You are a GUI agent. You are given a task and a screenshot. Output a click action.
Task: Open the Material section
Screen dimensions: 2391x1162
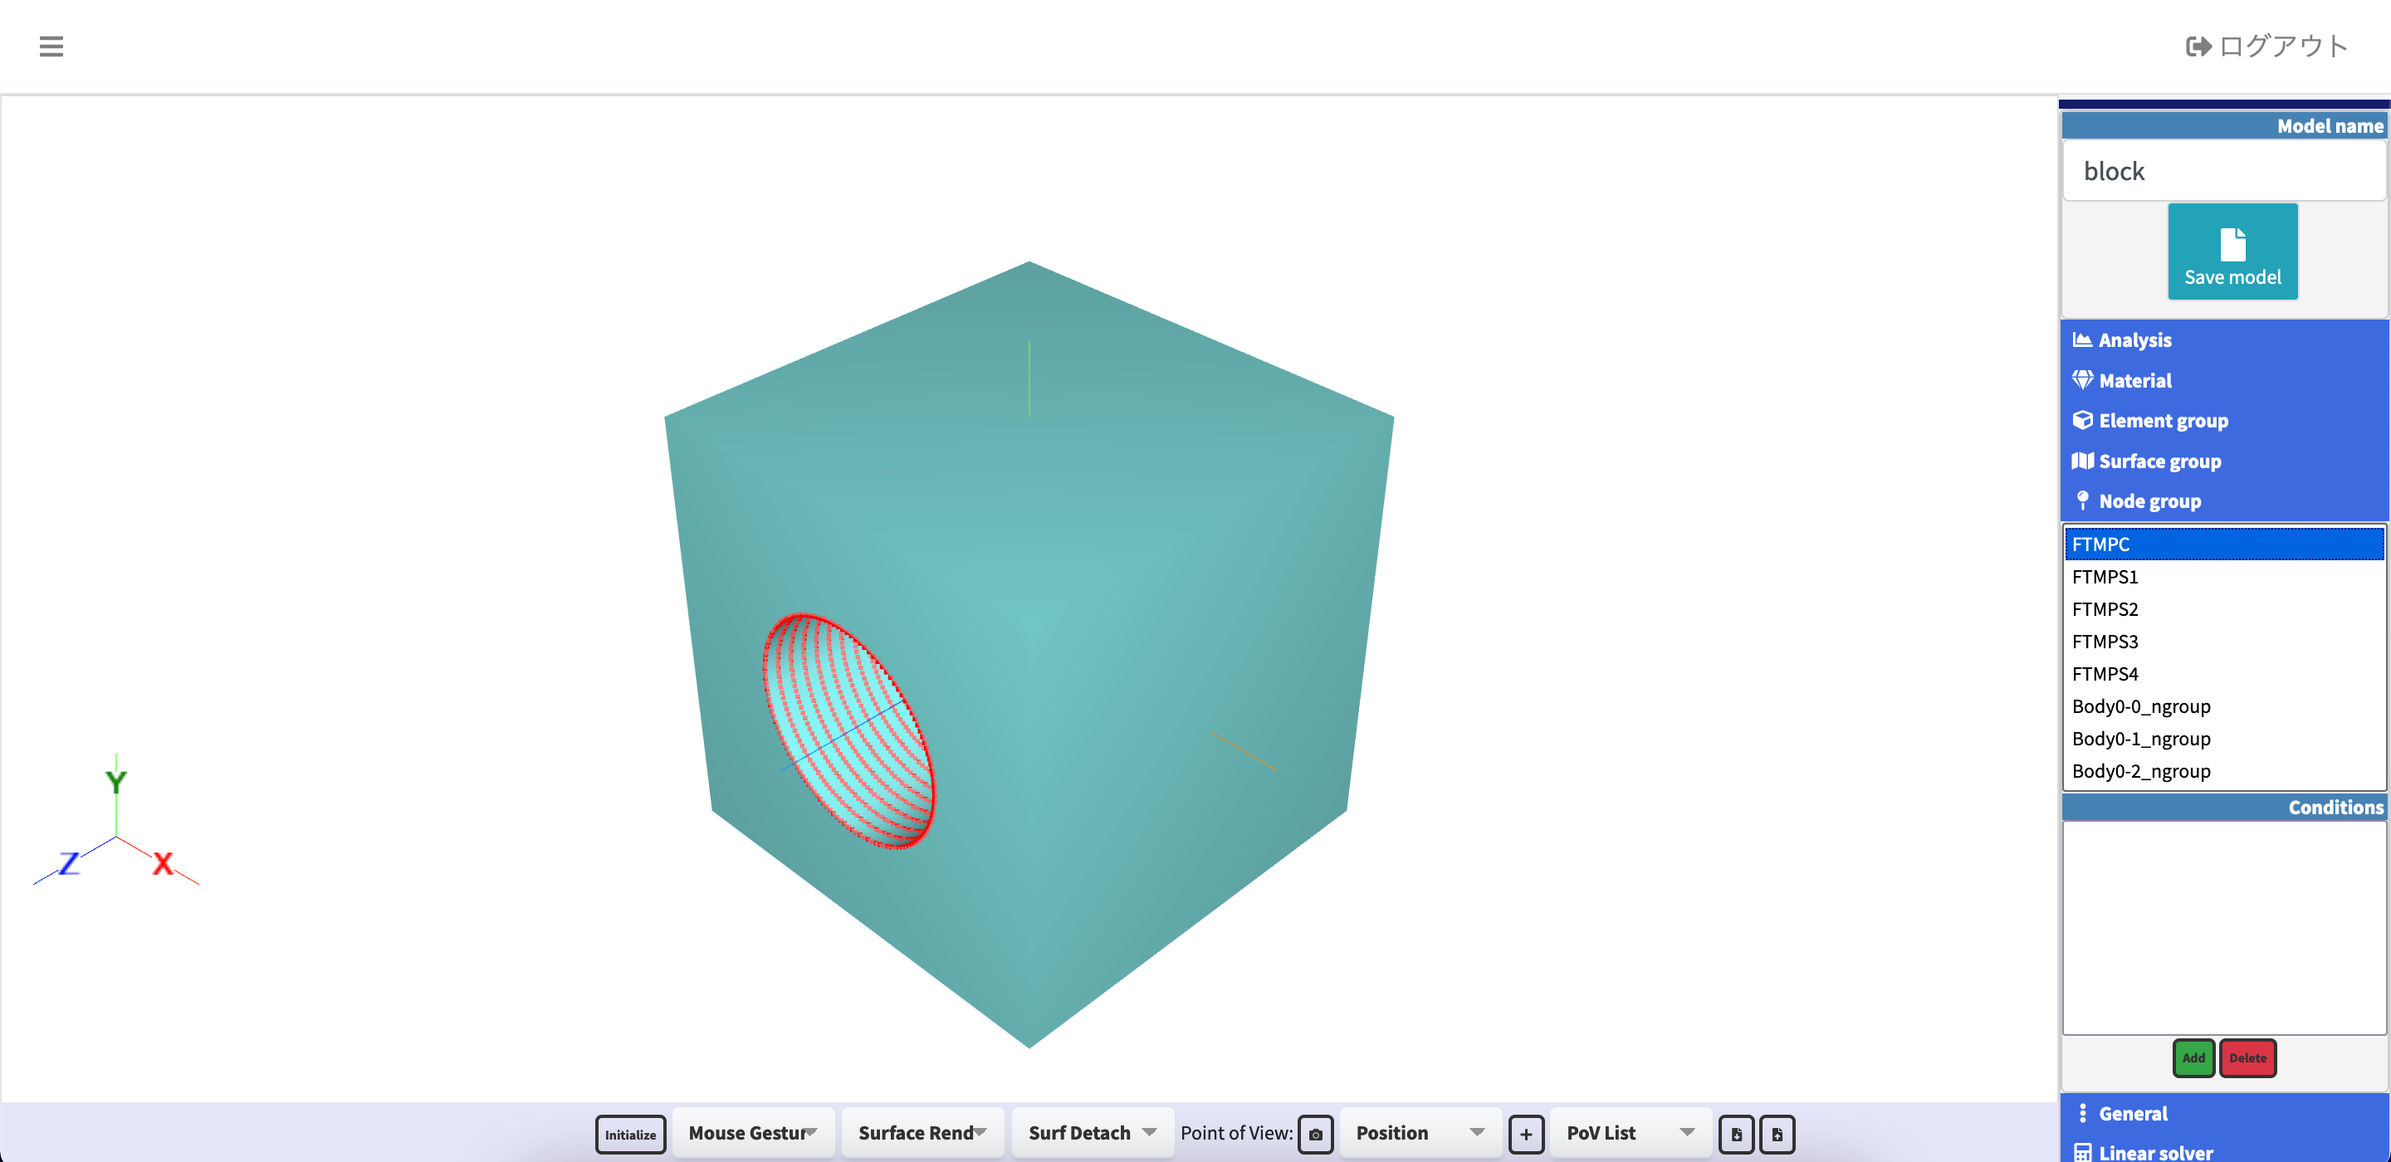(2134, 380)
